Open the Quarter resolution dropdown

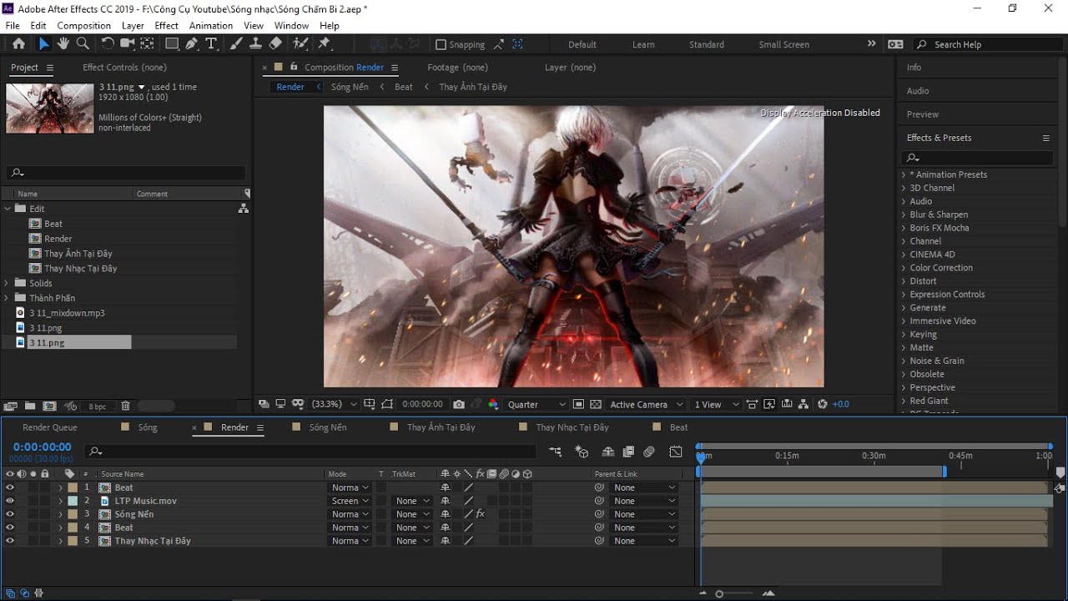click(537, 404)
